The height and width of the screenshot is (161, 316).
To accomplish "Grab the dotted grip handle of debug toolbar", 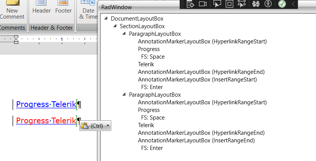I will tap(183, 4).
